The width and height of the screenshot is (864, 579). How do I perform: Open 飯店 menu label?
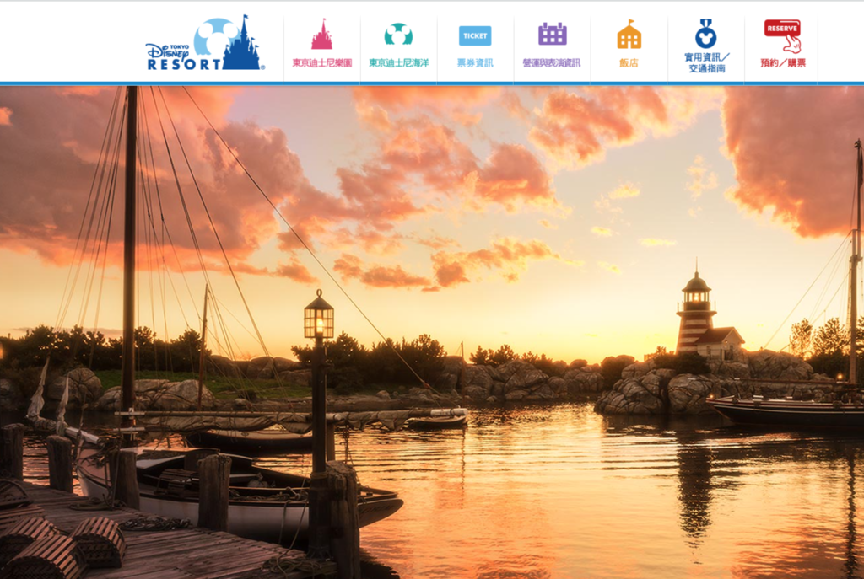[629, 63]
